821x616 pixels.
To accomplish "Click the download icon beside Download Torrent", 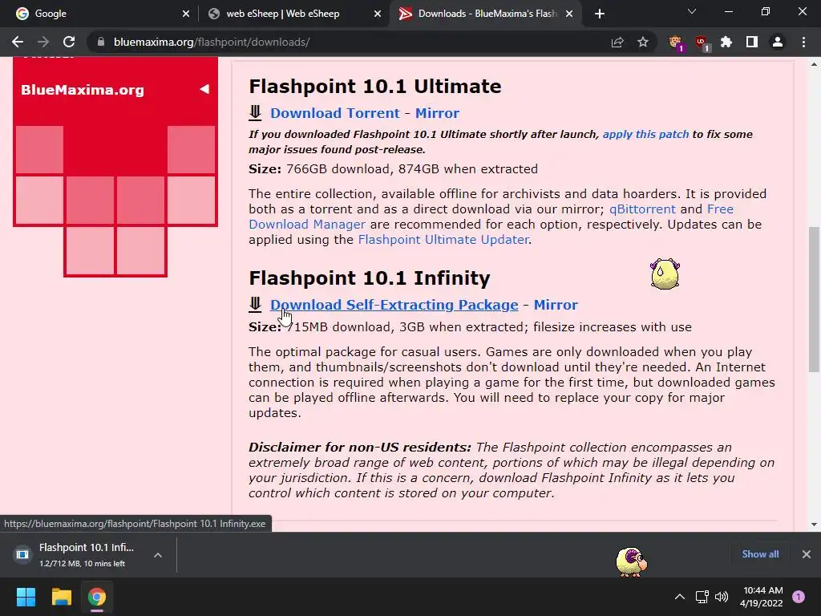I will pyautogui.click(x=255, y=112).
